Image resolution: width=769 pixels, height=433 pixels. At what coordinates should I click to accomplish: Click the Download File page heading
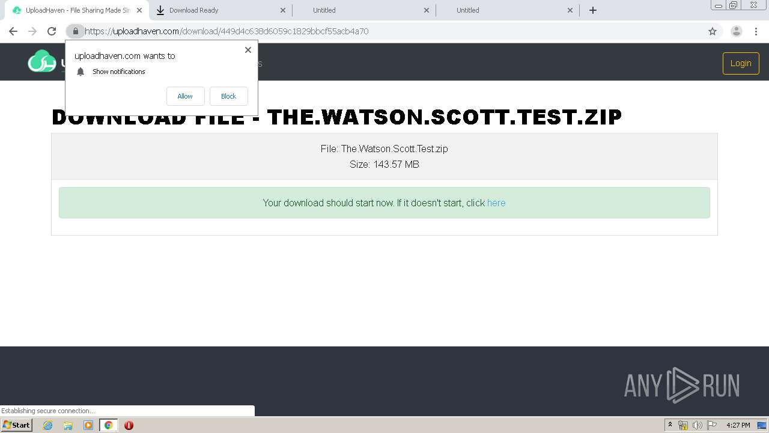pos(336,117)
